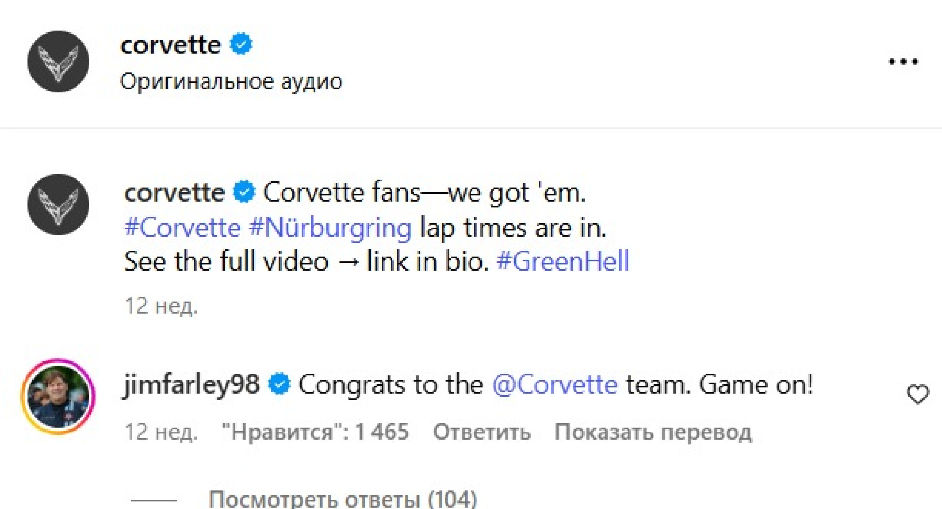942x509 pixels.
Task: Click the Corvette logo avatar in header
Action: click(x=58, y=61)
